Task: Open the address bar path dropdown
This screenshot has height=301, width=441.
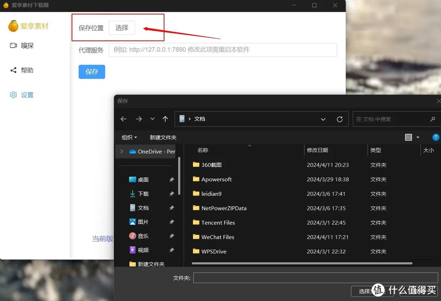Action: (323, 119)
